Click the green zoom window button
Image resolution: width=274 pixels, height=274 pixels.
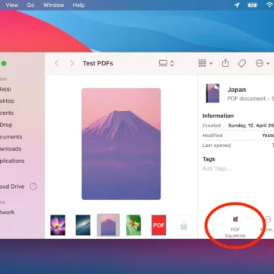tap(4, 63)
